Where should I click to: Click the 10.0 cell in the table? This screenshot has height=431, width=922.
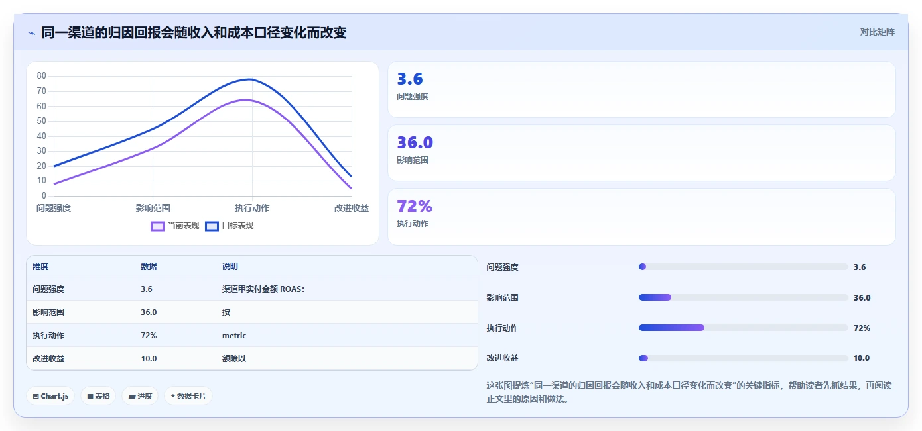(x=149, y=359)
